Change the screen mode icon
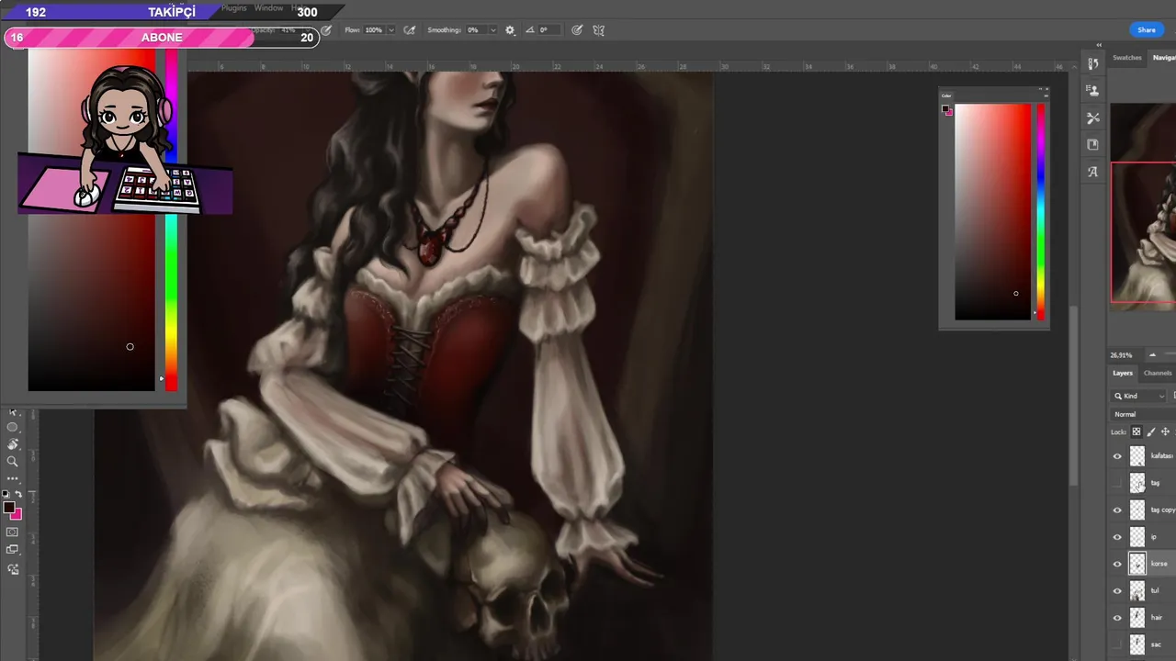The image size is (1176, 661). click(x=12, y=549)
